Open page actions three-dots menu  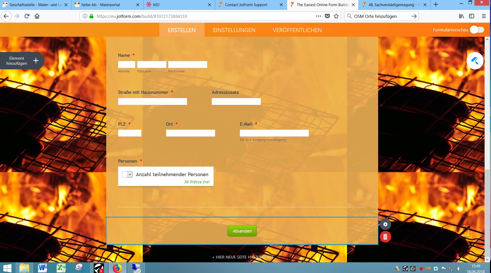(x=318, y=16)
